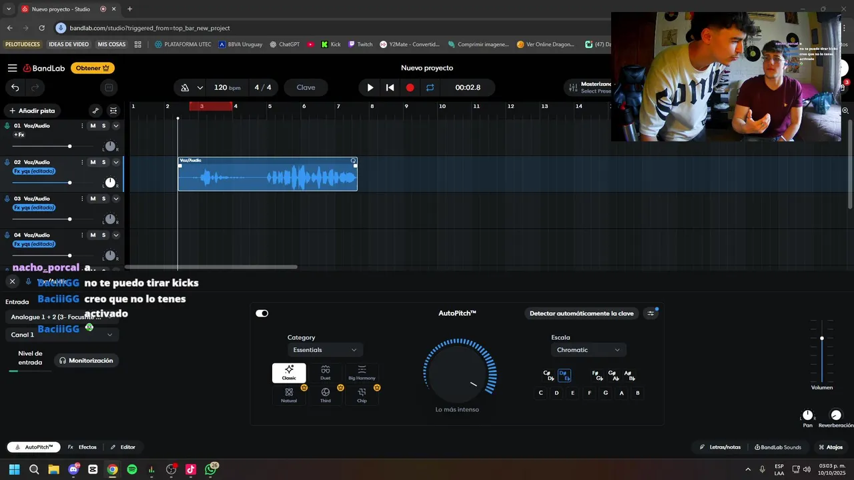Click track 02 pan knob

(x=110, y=183)
